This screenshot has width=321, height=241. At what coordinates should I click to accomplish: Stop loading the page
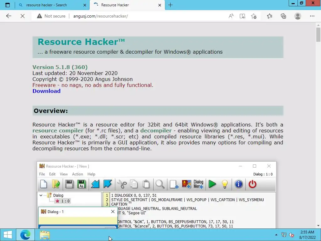point(23,16)
